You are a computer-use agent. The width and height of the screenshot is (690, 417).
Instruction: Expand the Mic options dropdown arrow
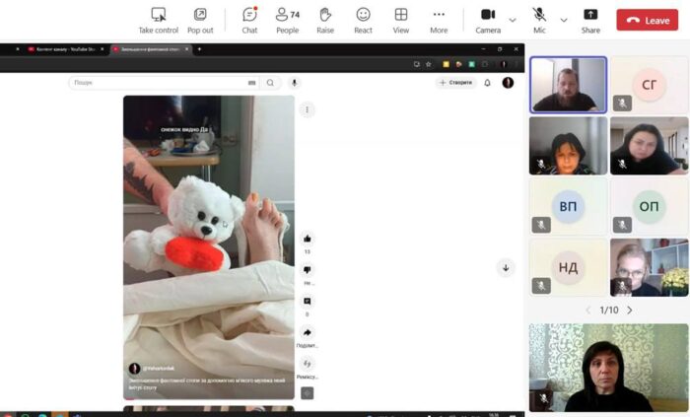point(564,19)
